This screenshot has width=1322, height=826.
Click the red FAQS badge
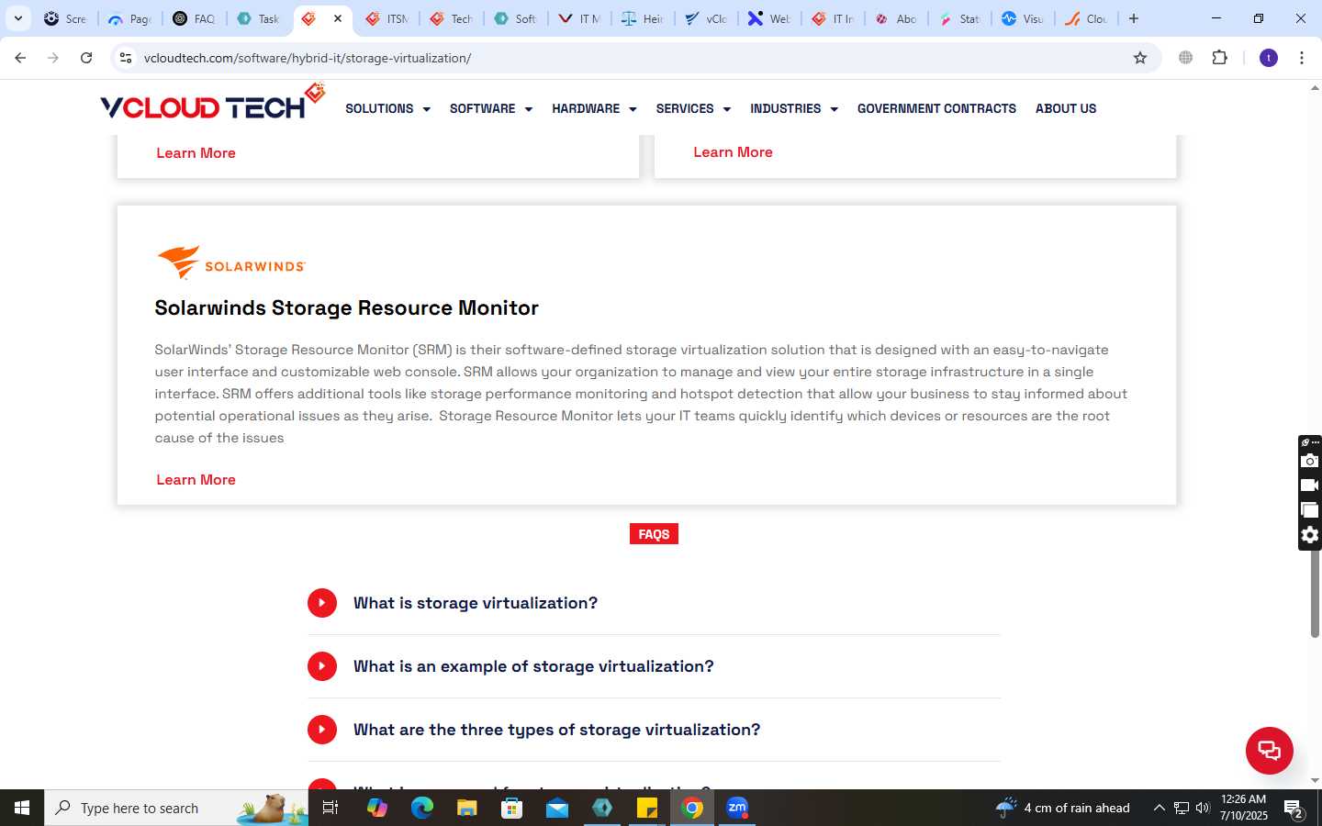(654, 534)
